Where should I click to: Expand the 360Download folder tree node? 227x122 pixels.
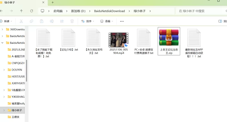[2, 29]
